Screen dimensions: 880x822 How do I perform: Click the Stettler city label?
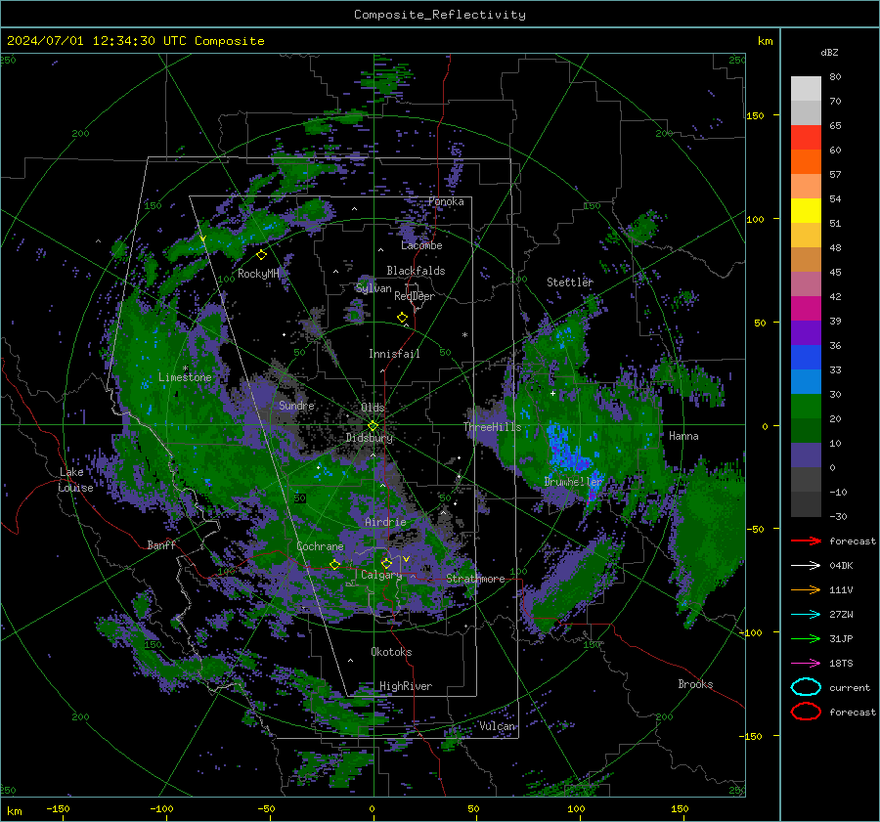[x=570, y=282]
